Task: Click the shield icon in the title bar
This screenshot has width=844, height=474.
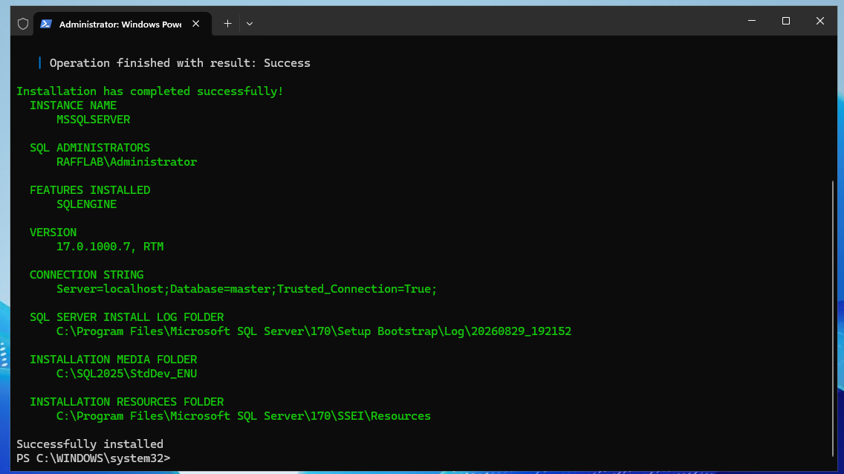Action: [x=22, y=24]
